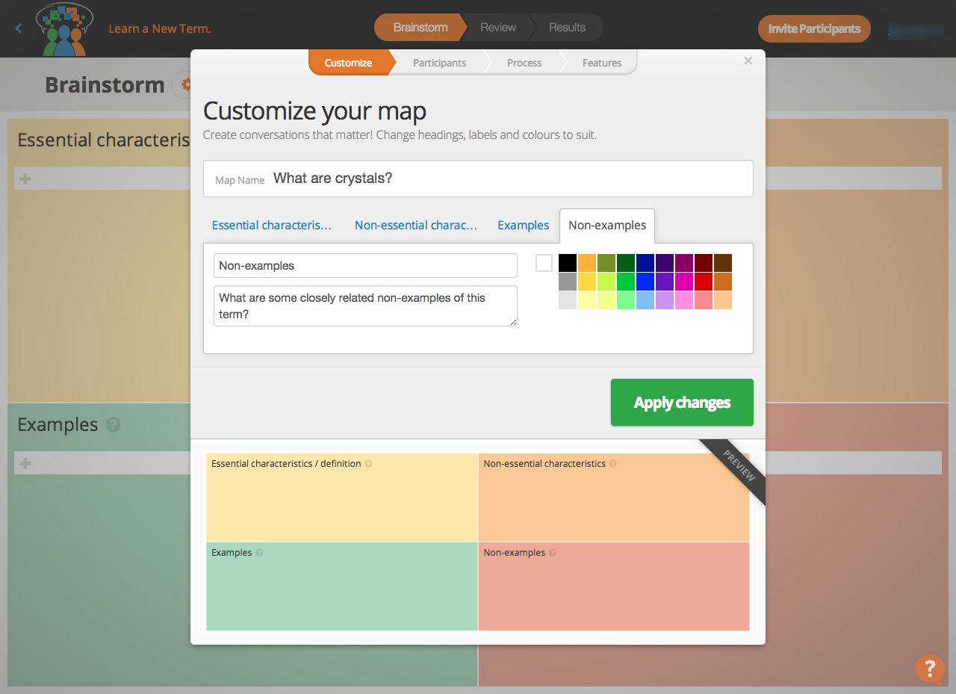
Task: Pick the peach swatch in bottom row
Action: [x=723, y=300]
